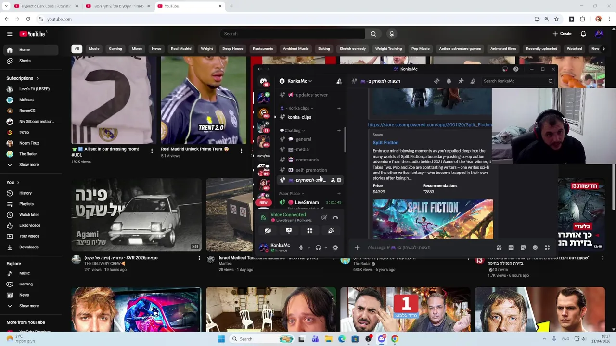616x346 pixels.
Task: Open Discord help question mark icon
Action: tap(516, 69)
